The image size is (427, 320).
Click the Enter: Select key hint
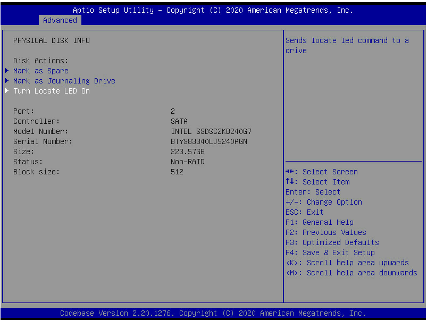tap(313, 192)
